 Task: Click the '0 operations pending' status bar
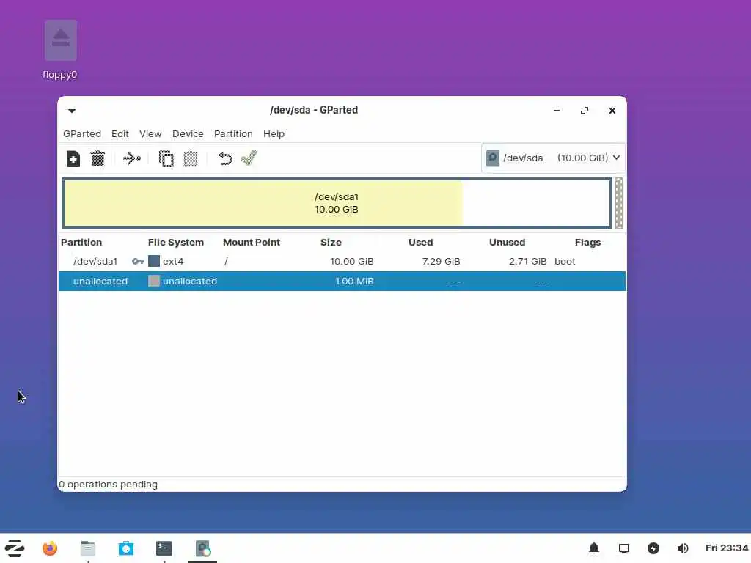pyautogui.click(x=109, y=484)
